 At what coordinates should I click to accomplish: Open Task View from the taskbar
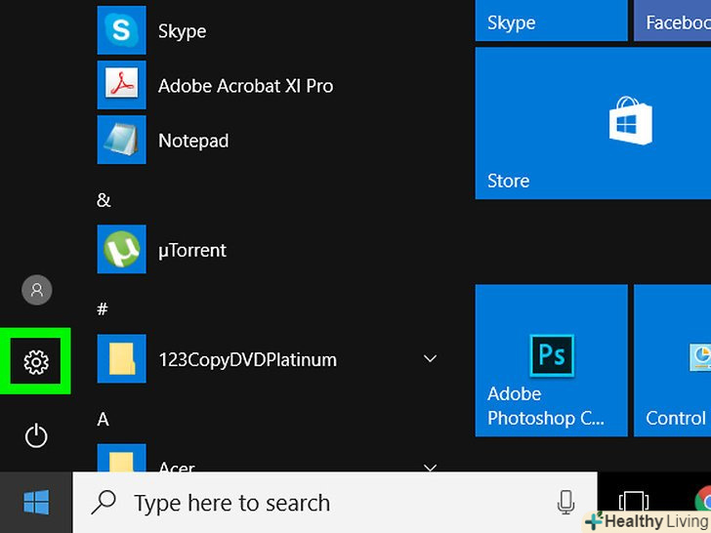tap(635, 503)
